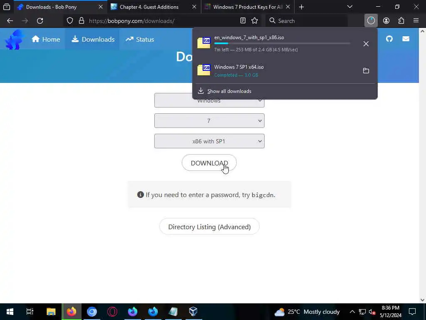Click the DOWNLOAD button
426x320 pixels.
point(209,163)
